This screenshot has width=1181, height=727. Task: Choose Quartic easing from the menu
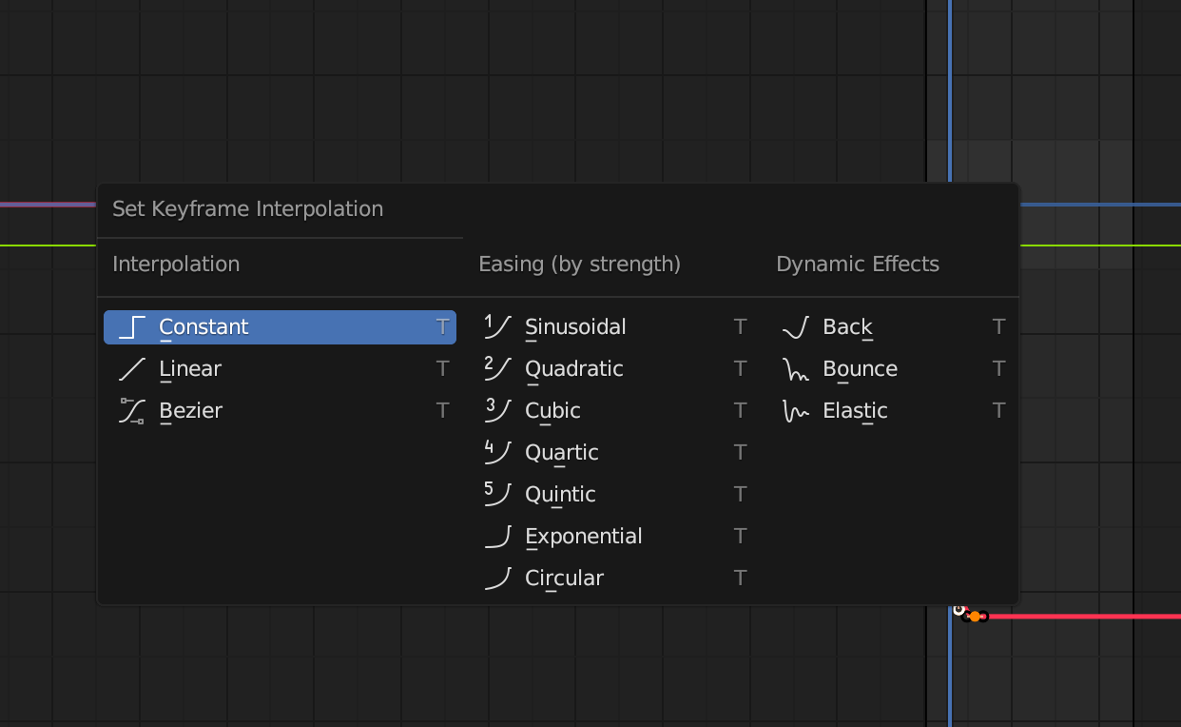coord(561,453)
